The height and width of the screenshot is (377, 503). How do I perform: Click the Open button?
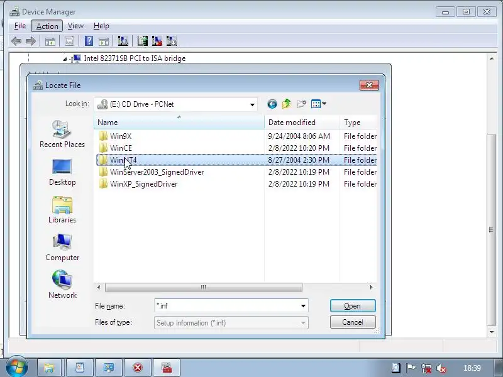pyautogui.click(x=353, y=306)
